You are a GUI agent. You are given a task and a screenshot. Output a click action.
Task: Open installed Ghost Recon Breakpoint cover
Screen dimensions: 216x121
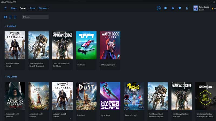(39, 45)
